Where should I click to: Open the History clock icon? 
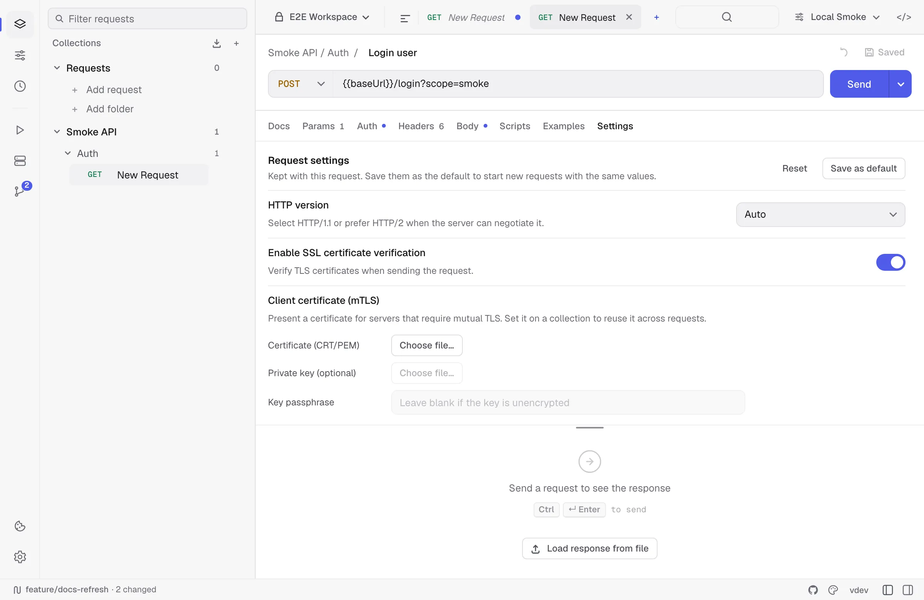[20, 86]
